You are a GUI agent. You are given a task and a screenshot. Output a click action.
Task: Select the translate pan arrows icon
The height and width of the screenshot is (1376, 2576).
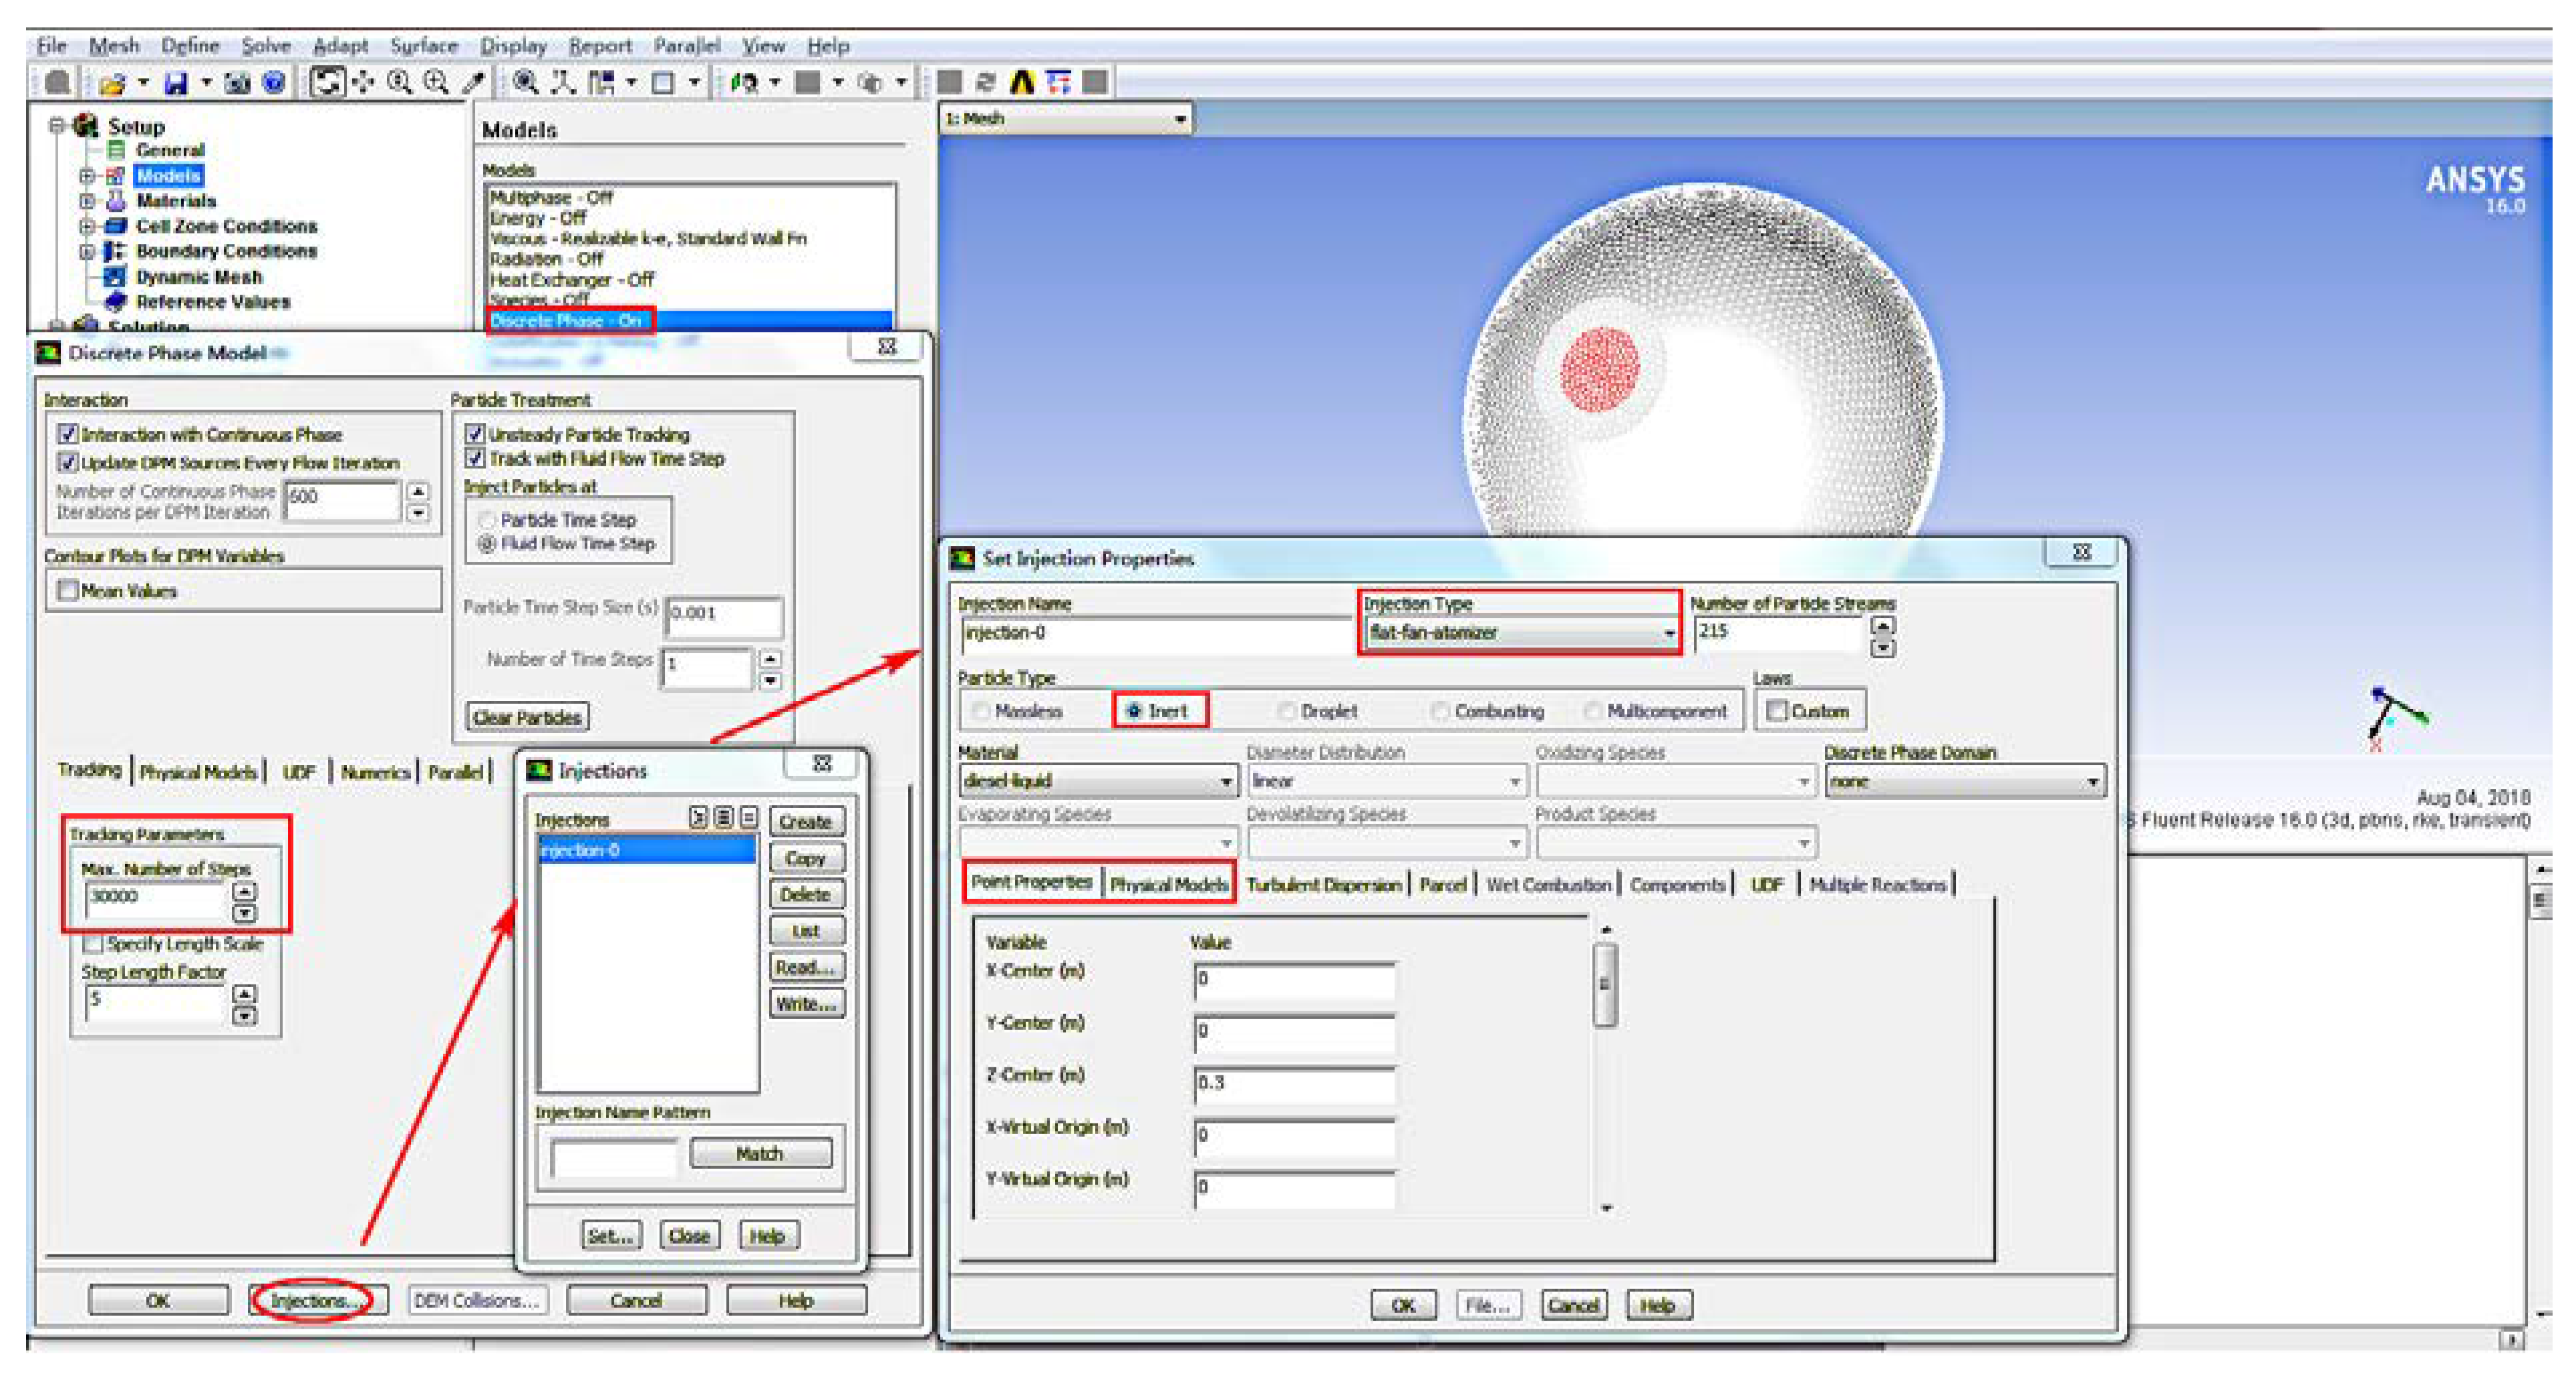pyautogui.click(x=363, y=83)
